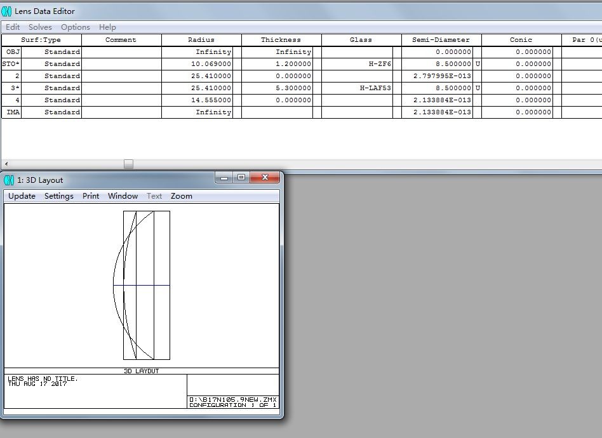Select the IMA Thickness empty cell
Screen dimensions: 602x438
tap(278, 112)
